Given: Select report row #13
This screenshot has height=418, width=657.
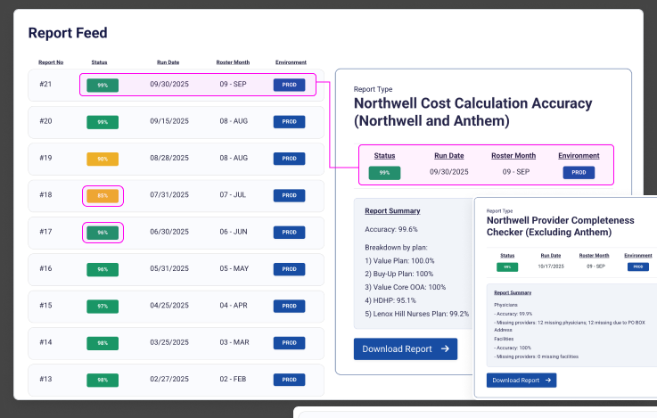Looking at the screenshot, I should [176, 380].
